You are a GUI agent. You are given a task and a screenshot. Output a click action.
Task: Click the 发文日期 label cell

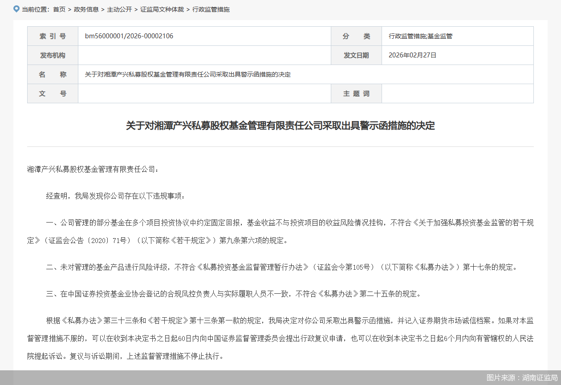[356, 55]
